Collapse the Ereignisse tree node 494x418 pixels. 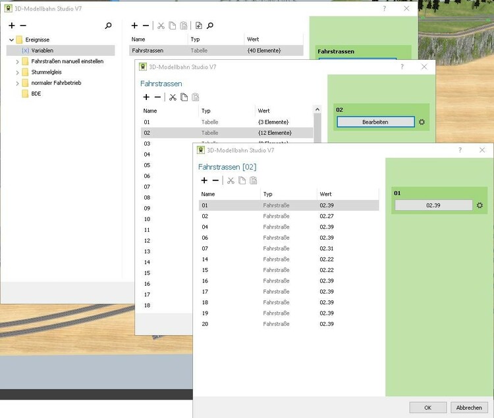point(11,39)
